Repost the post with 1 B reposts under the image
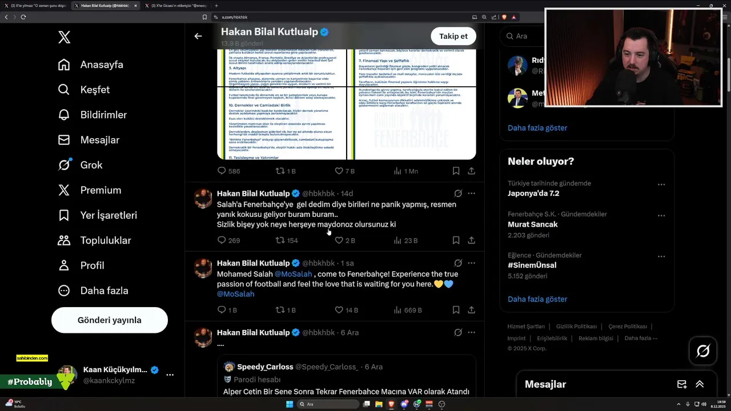 280,171
